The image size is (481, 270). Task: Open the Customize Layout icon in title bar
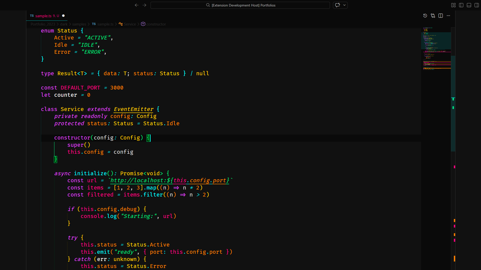click(453, 5)
